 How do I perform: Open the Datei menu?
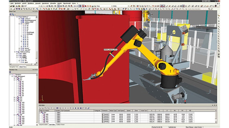point(12,3)
